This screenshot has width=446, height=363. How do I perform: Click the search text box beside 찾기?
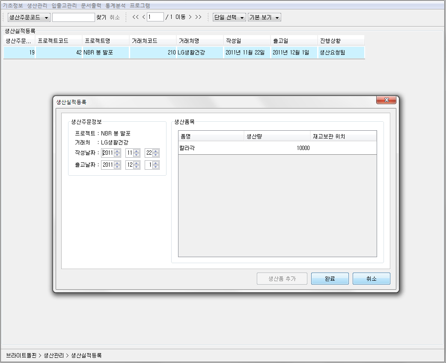coord(73,17)
